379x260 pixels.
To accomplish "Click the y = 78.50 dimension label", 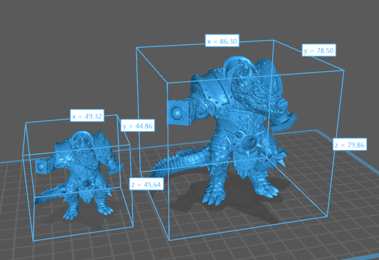I will click(319, 51).
